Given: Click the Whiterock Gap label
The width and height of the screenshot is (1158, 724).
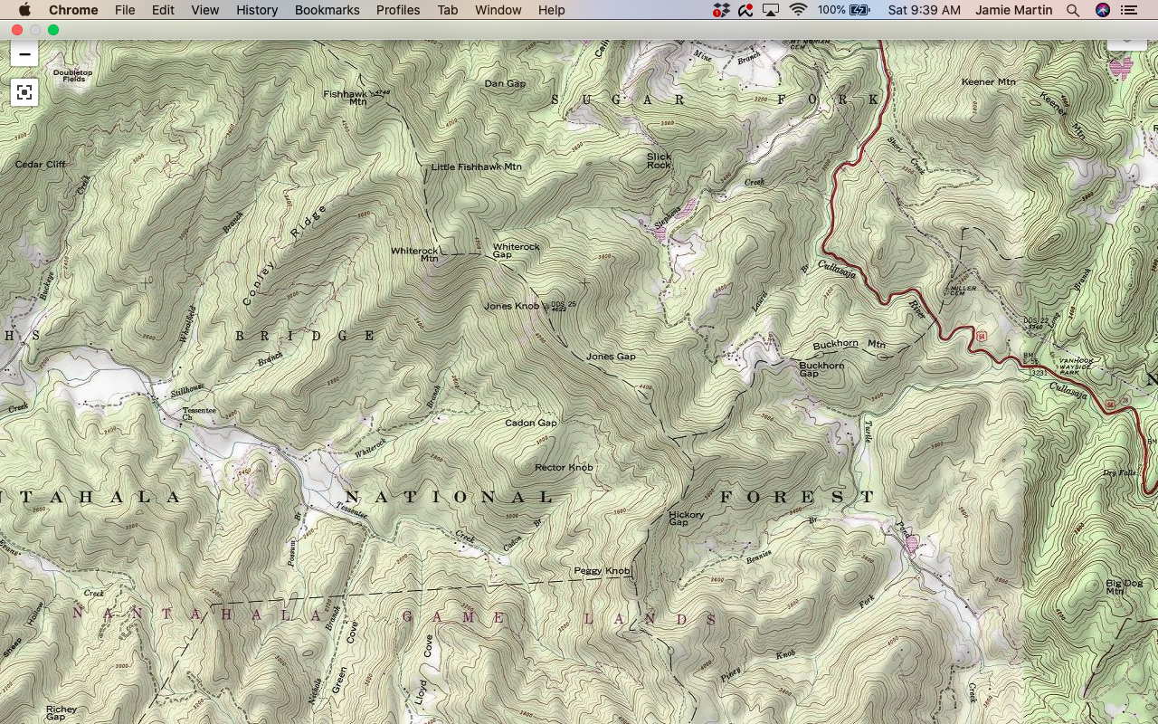Looking at the screenshot, I should pos(516,251).
